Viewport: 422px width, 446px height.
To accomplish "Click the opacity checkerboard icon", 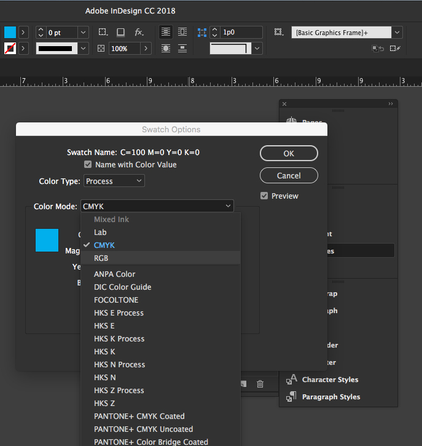I will pos(101,49).
